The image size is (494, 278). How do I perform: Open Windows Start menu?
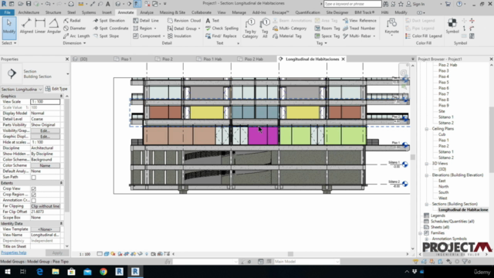7,272
